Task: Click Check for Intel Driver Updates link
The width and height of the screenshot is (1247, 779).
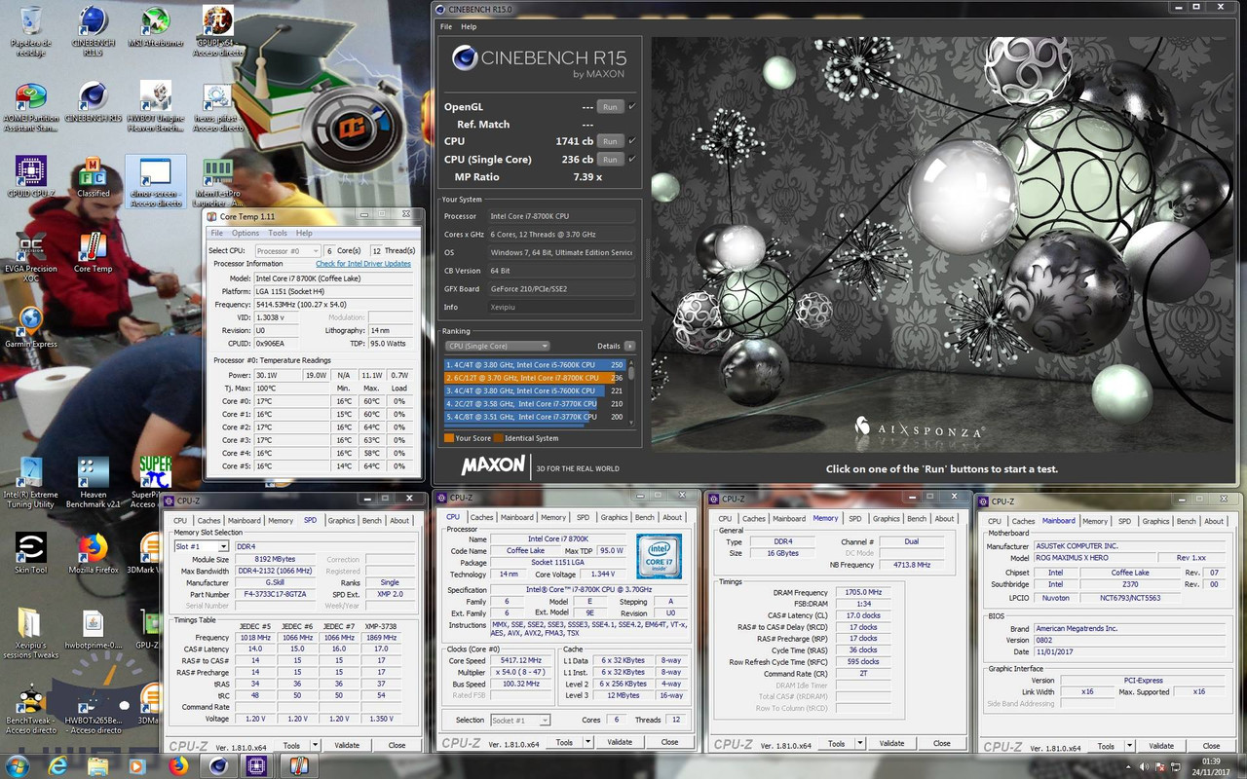Action: [x=363, y=264]
